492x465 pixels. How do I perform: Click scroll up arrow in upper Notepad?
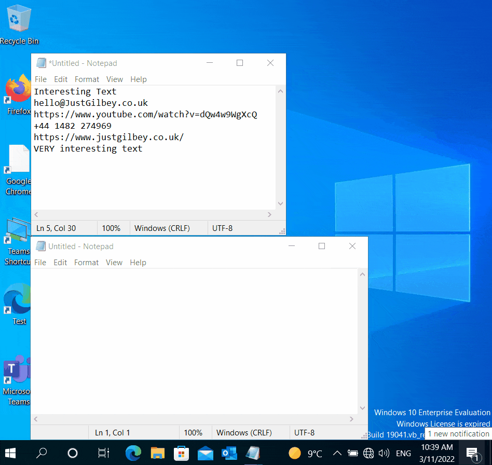point(281,91)
